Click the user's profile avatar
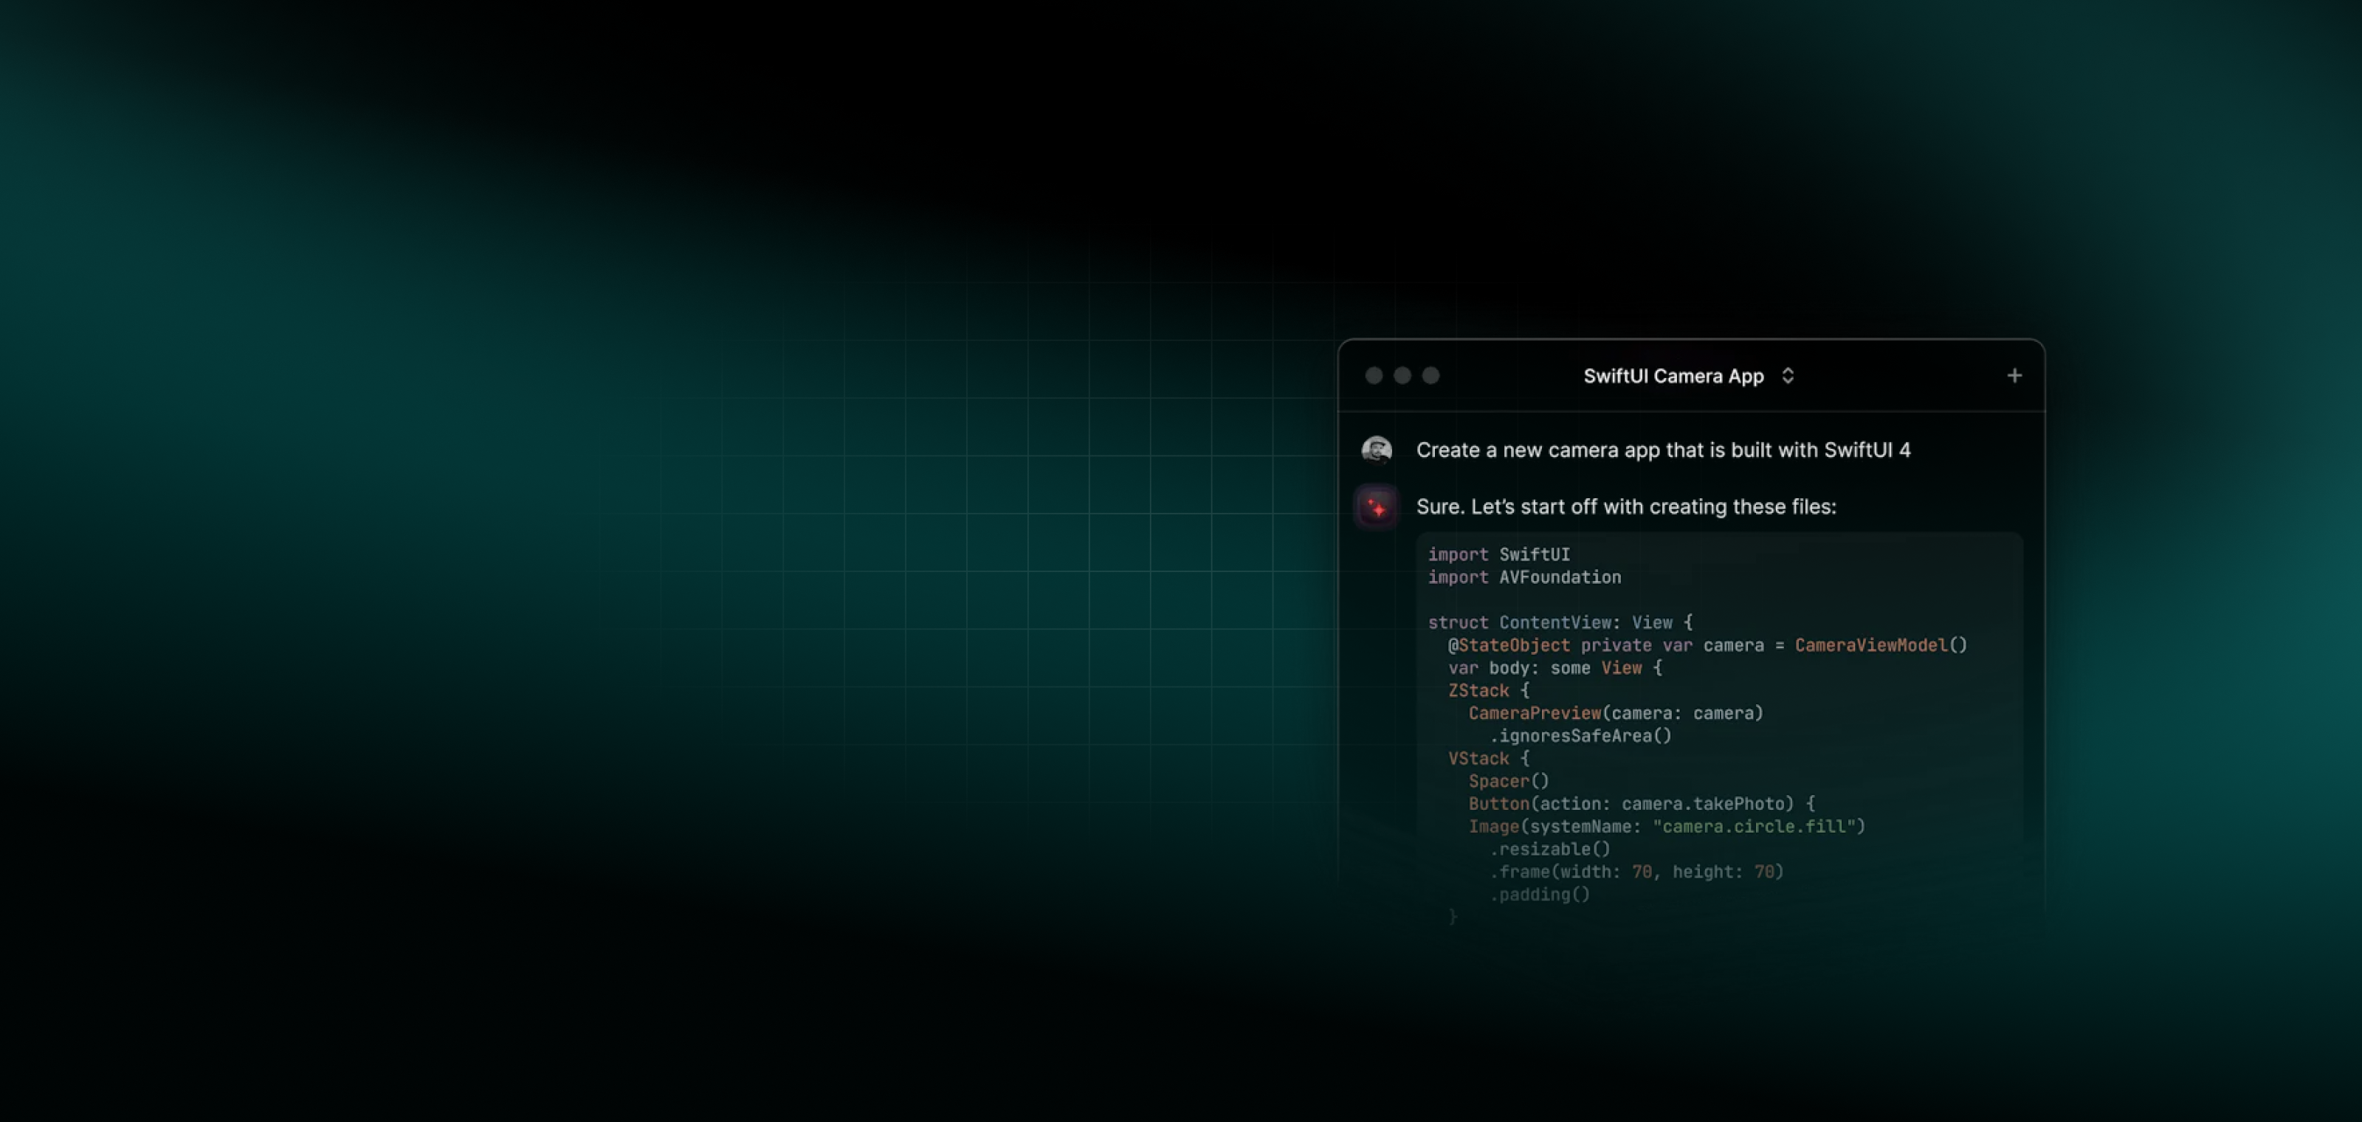 1377,450
